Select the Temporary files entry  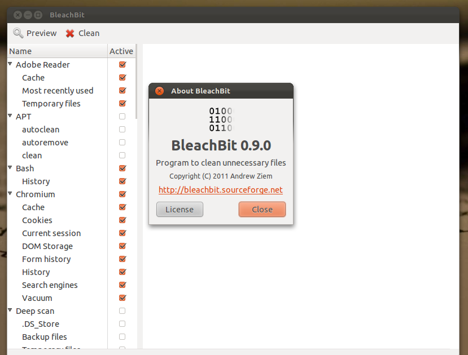51,103
